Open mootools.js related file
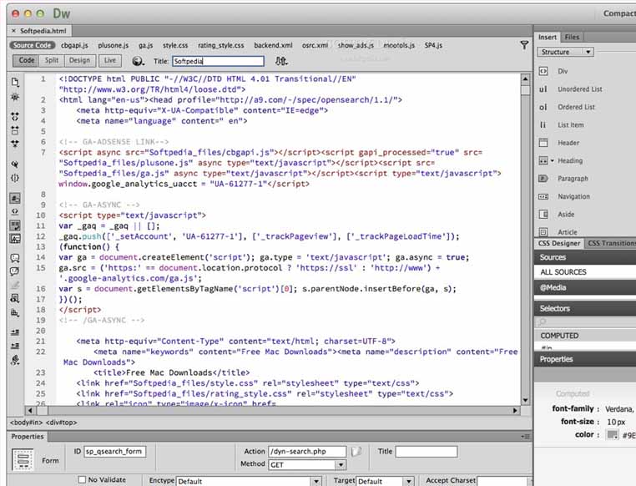The height and width of the screenshot is (486, 636). pyautogui.click(x=399, y=45)
